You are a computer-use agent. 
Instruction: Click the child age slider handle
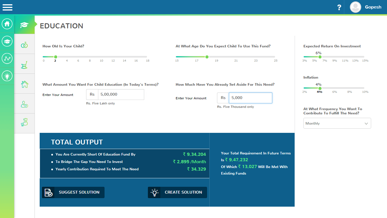(x=56, y=57)
